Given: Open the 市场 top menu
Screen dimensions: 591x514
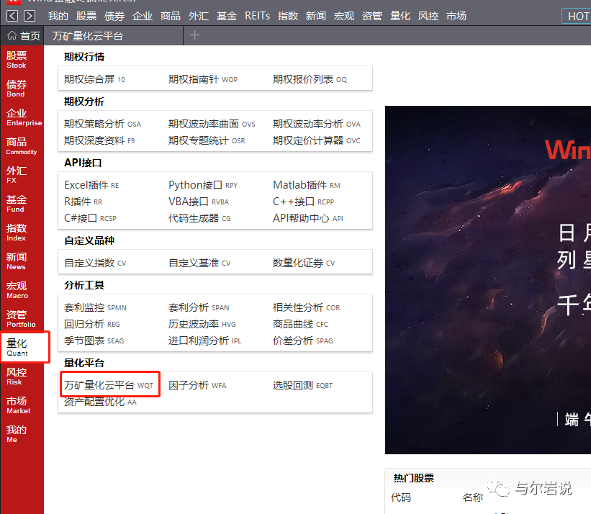Looking at the screenshot, I should pyautogui.click(x=456, y=16).
